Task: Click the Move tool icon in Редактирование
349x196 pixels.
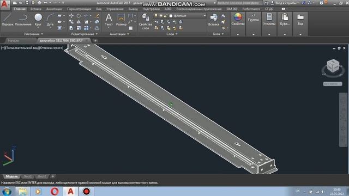Action: tap(71, 16)
